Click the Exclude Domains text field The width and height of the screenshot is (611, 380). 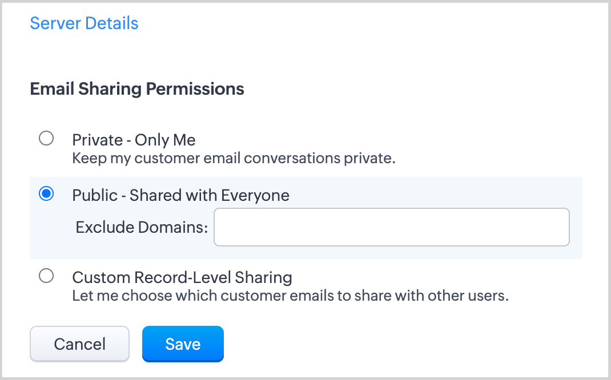(391, 227)
